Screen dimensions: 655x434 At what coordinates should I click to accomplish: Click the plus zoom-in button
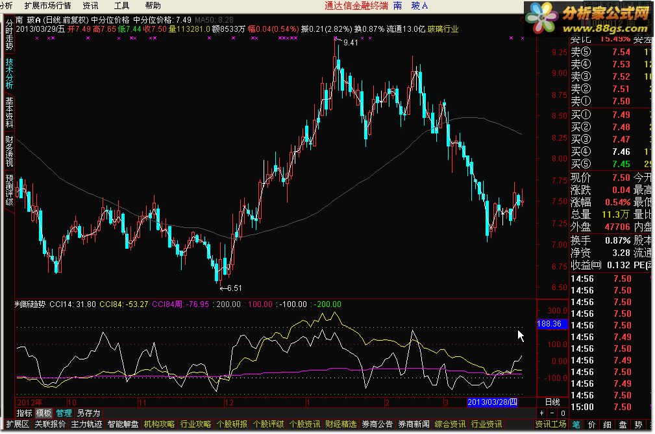(x=542, y=413)
